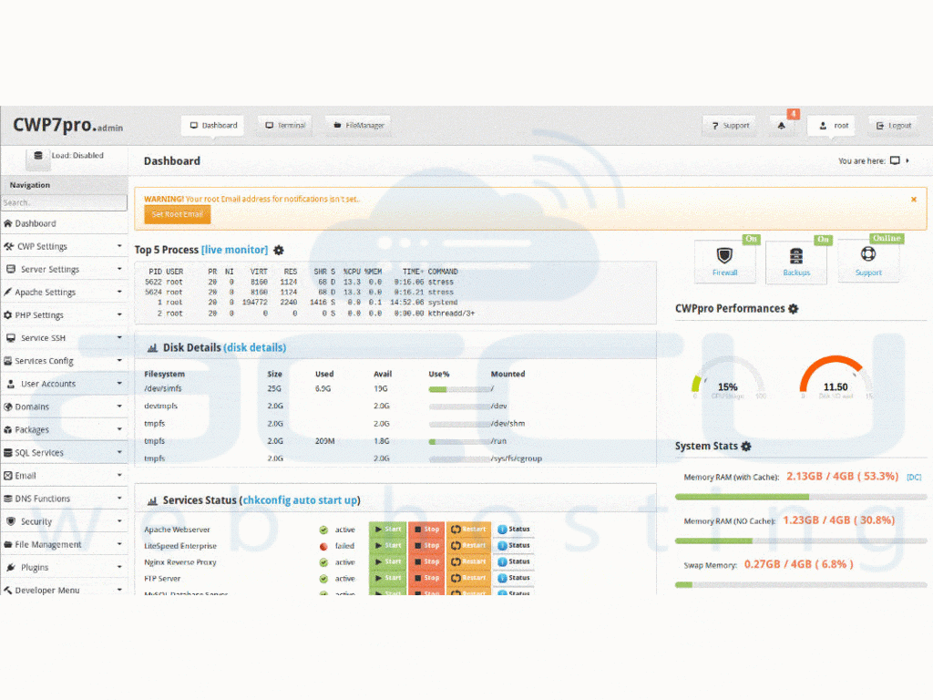Image resolution: width=933 pixels, height=700 pixels.
Task: Open the Developer Menu sidebar item
Action: coord(64,590)
